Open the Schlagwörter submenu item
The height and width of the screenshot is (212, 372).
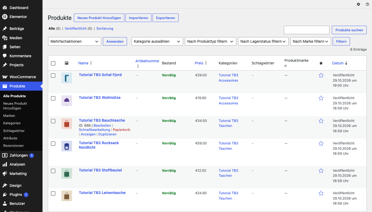(14, 131)
